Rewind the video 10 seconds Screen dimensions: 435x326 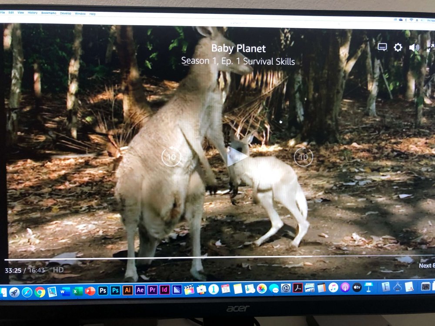coord(171,156)
